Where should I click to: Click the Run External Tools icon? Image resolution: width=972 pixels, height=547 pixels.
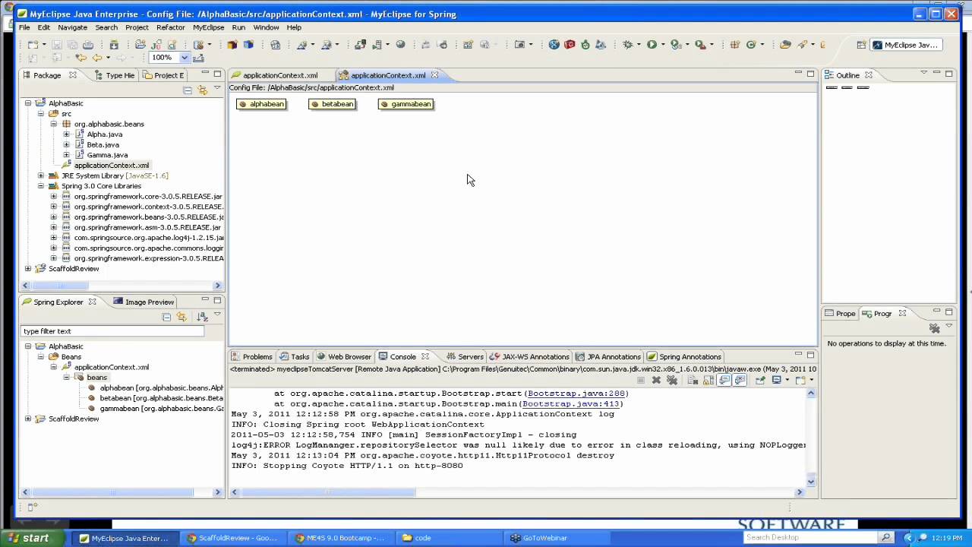(x=700, y=45)
